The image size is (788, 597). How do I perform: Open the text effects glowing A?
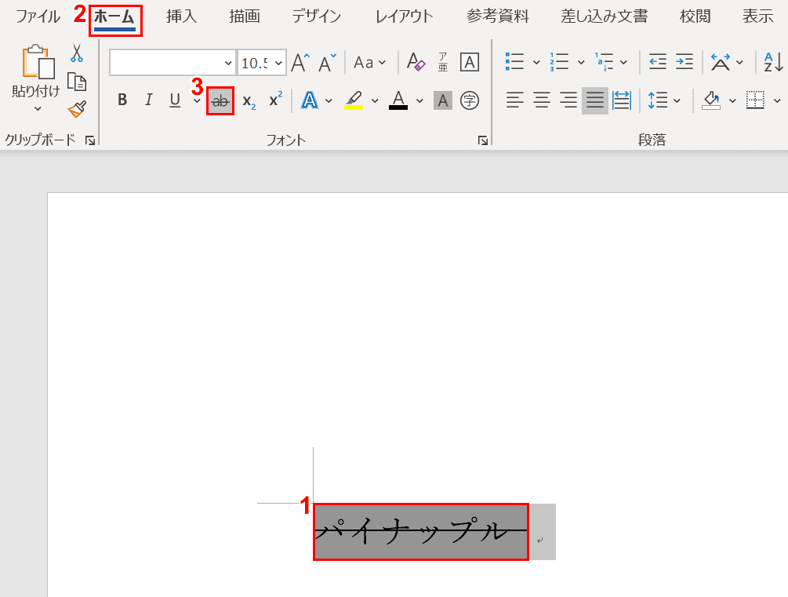(x=310, y=100)
